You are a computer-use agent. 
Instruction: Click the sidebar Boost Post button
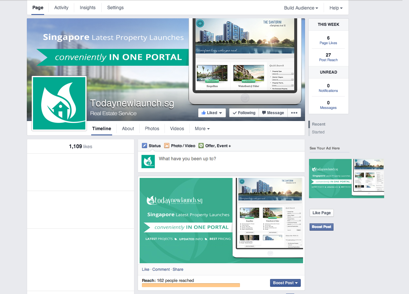(322, 227)
